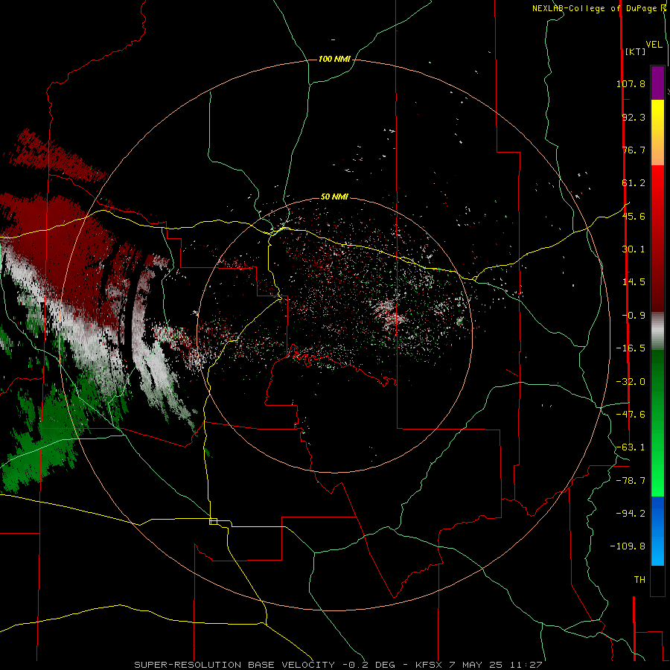Click the 61.2 velocity scale value

tap(634, 183)
